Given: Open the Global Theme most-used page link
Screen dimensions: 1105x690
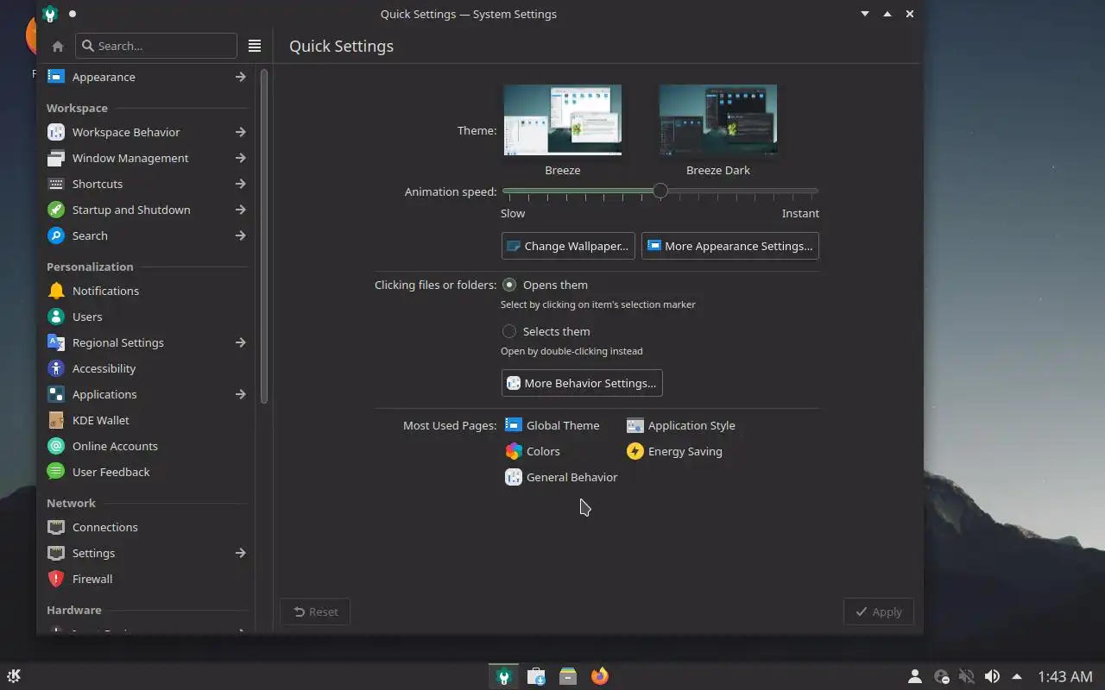Looking at the screenshot, I should pyautogui.click(x=552, y=425).
